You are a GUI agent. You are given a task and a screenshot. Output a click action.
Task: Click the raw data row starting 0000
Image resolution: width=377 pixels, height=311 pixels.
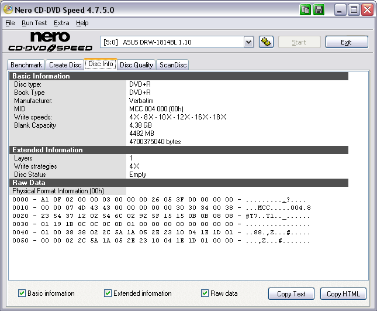(x=159, y=200)
